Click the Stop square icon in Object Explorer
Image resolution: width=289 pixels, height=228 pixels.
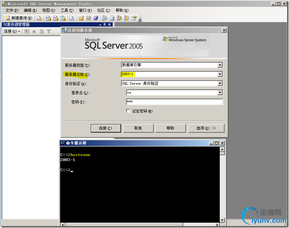tap(34, 31)
